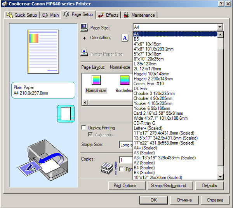Image resolution: width=233 pixels, height=208 pixels.
Task: Pick Hagaki 2 200x148mm size
Action: pyautogui.click(x=175, y=79)
